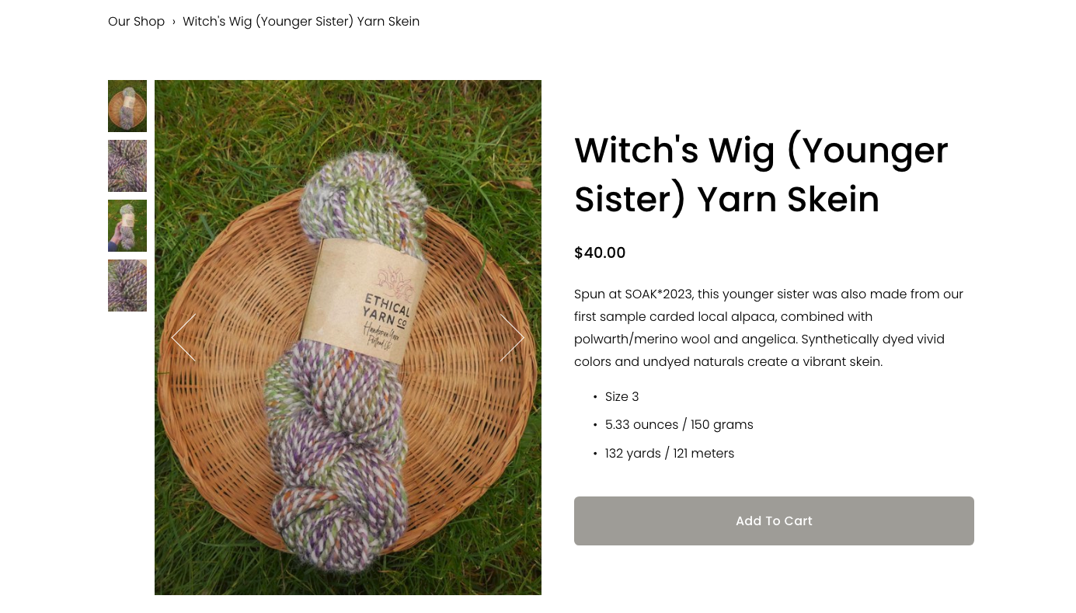Select the fourth thumbnail at bottom of gallery
Screen dimensions: 1076x613
(x=127, y=285)
